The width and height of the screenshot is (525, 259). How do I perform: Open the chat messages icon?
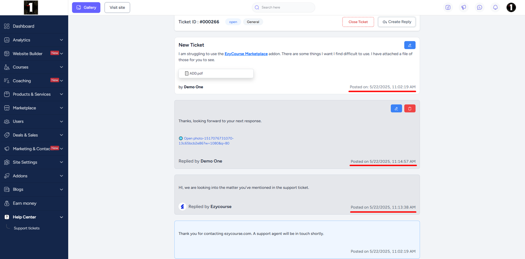479,8
